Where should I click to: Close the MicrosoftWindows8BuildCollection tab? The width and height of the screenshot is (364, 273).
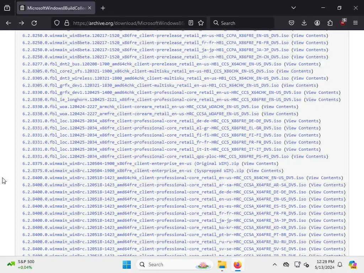[90, 8]
